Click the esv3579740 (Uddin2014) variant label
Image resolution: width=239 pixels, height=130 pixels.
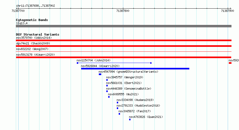tap(34, 38)
